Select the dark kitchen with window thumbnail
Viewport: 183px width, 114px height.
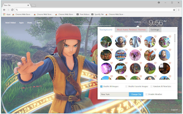[164, 68]
